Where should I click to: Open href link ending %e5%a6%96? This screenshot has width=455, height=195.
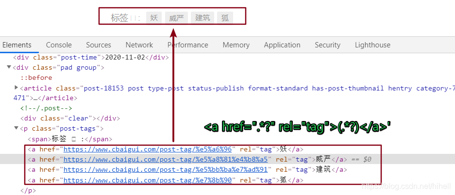(x=148, y=150)
